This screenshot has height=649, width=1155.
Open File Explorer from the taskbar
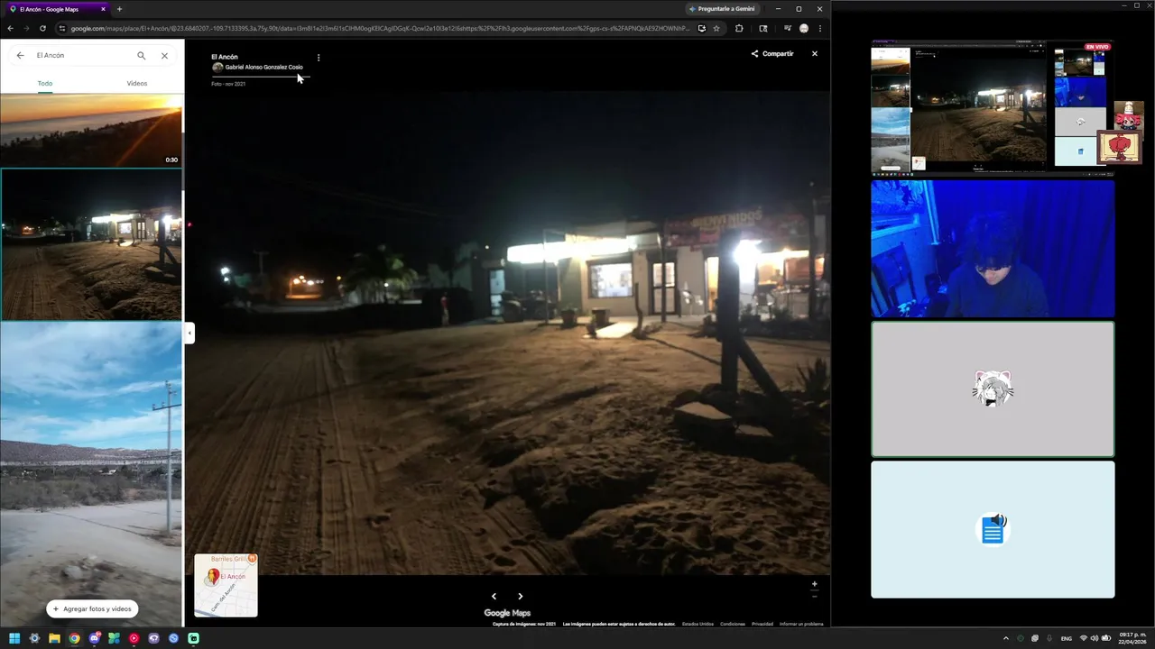[x=54, y=638]
